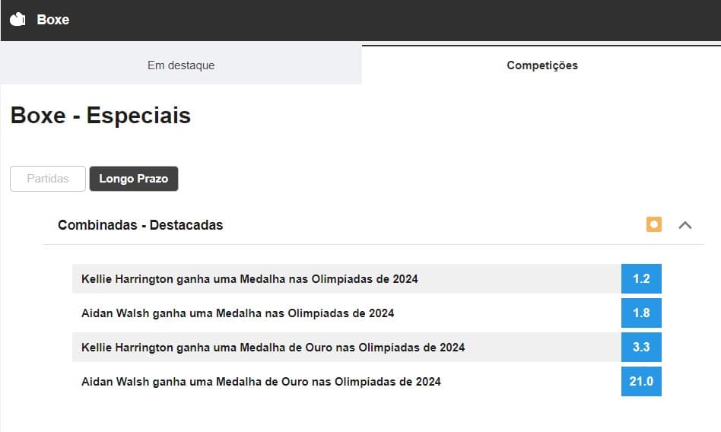Pick the 21.0 odds for Walsh gold medal
The height and width of the screenshot is (432, 721).
pyautogui.click(x=641, y=381)
